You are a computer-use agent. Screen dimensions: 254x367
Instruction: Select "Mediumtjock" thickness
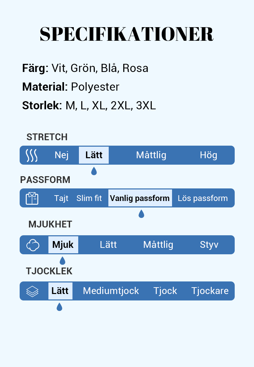tap(111, 291)
